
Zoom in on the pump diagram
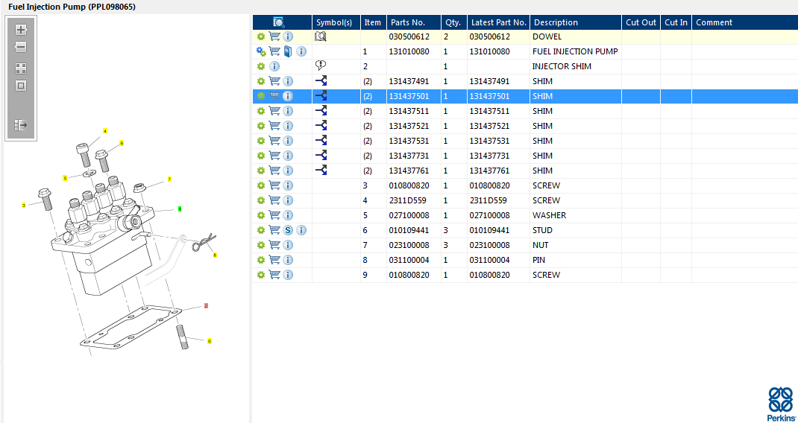tap(21, 30)
